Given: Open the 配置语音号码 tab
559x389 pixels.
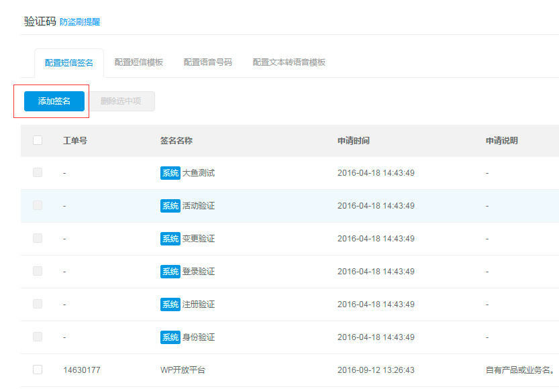Looking at the screenshot, I should (208, 62).
